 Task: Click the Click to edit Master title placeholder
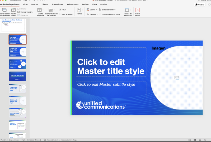111,62
